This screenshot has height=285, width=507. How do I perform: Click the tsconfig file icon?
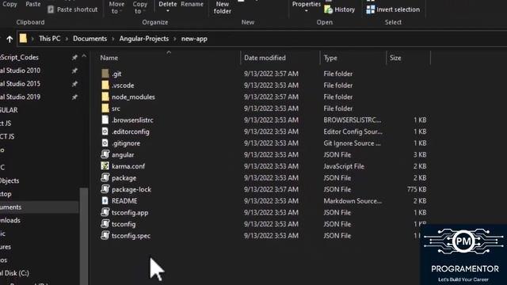(105, 224)
